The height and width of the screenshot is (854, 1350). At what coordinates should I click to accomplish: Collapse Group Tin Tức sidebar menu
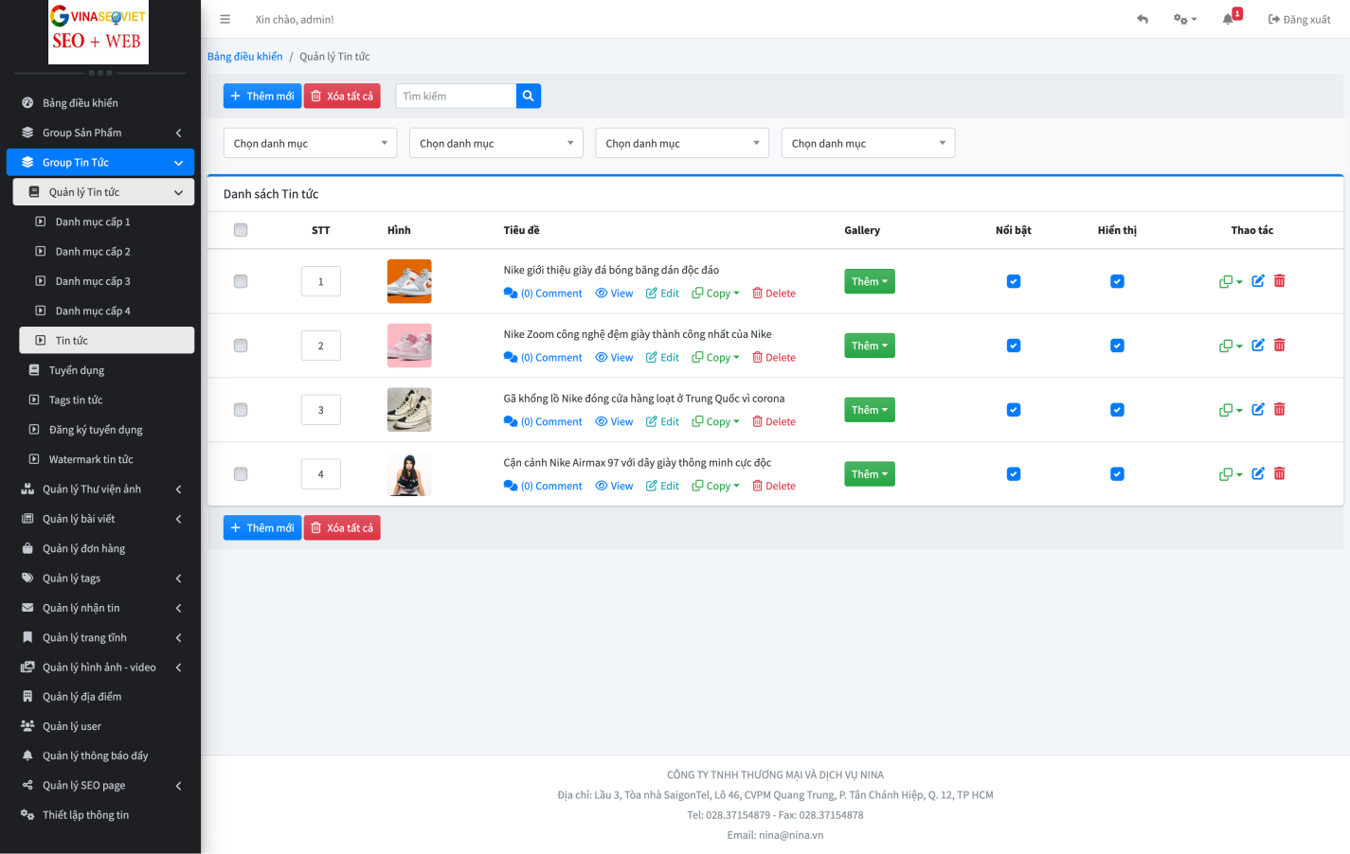coord(100,163)
